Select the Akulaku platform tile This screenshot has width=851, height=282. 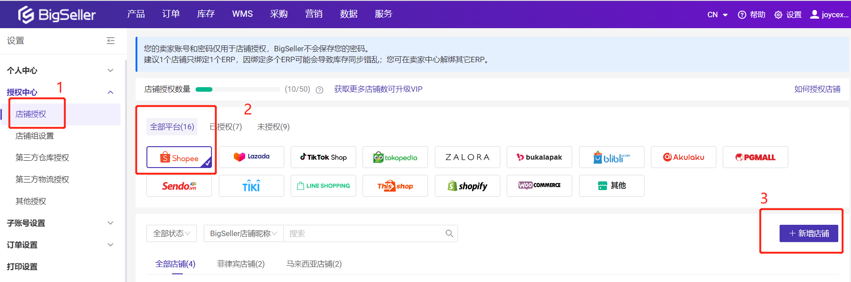[x=684, y=157]
